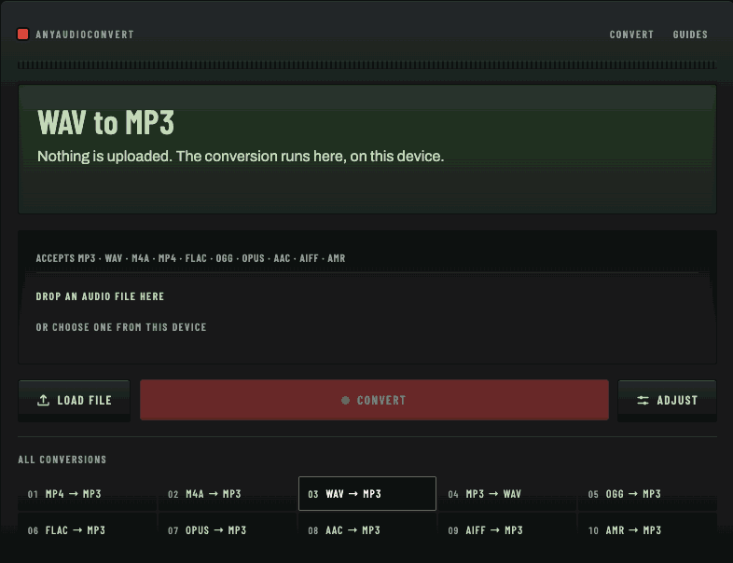This screenshot has height=563, width=733.
Task: Select the 04 MP3 → WAV conversion
Action: (x=507, y=494)
